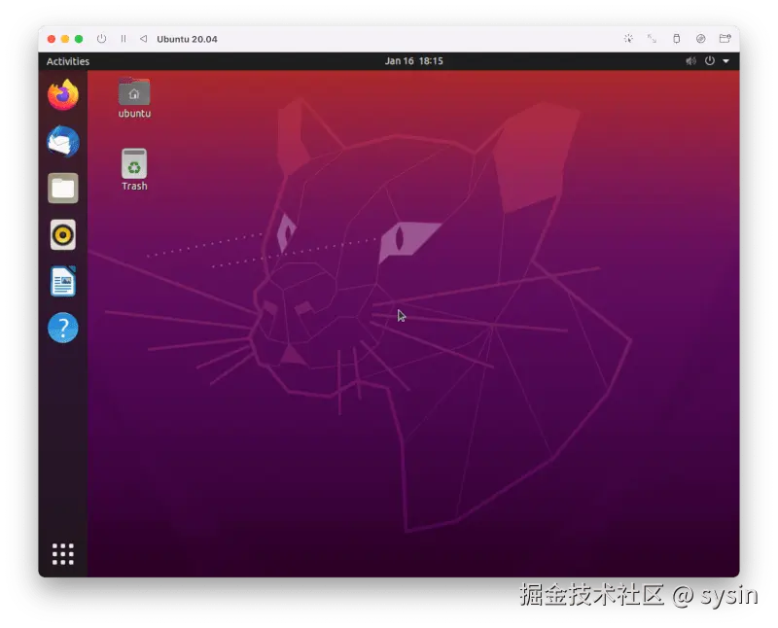Click the drive image disc icon
Image resolution: width=778 pixels, height=628 pixels.
(x=700, y=39)
